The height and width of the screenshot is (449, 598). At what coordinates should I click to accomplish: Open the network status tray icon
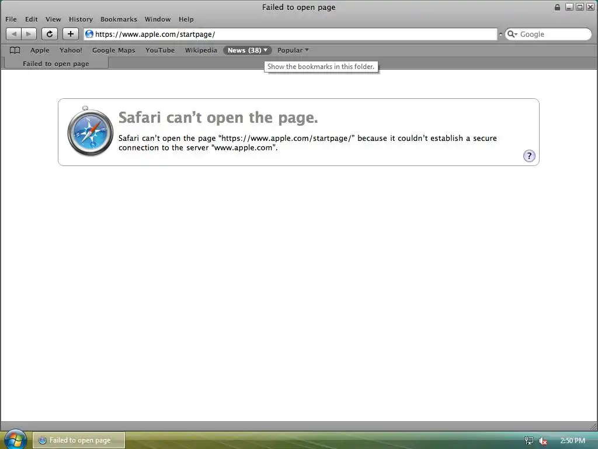pos(529,441)
